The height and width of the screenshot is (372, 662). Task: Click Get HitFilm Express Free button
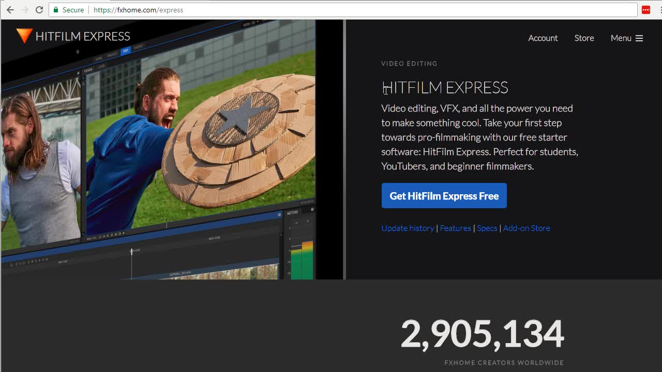444,196
